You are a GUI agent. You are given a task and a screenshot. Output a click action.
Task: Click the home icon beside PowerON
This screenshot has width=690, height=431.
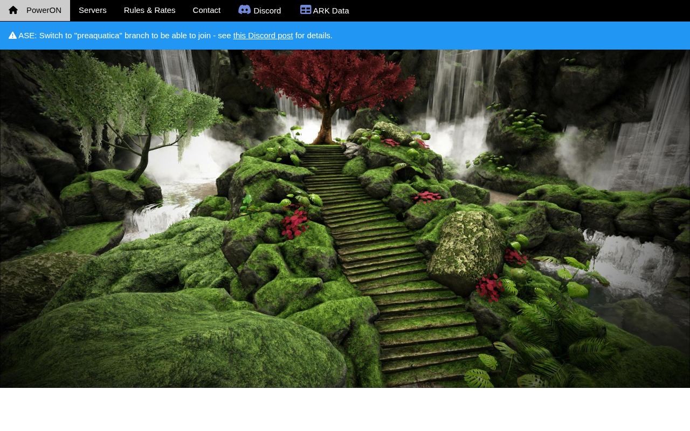pyautogui.click(x=13, y=10)
